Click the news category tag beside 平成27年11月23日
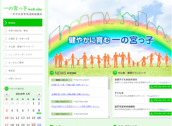The height and width of the screenshot is (126, 172). click(62, 80)
